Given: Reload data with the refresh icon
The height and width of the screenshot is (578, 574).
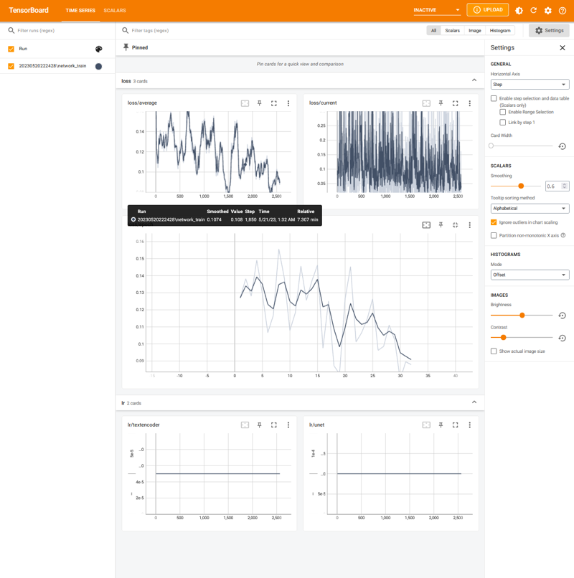Looking at the screenshot, I should pos(533,10).
